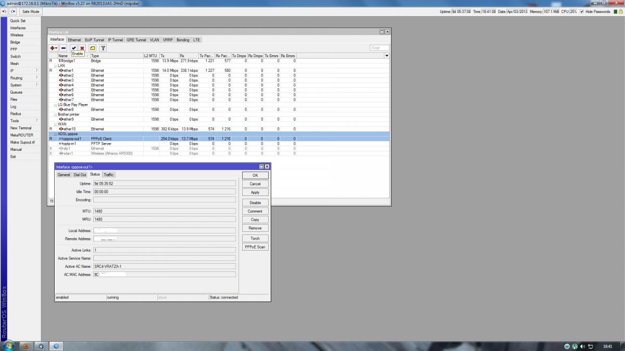Click the red X Disable icon
Viewport: 625px width, 351px height.
click(82, 48)
